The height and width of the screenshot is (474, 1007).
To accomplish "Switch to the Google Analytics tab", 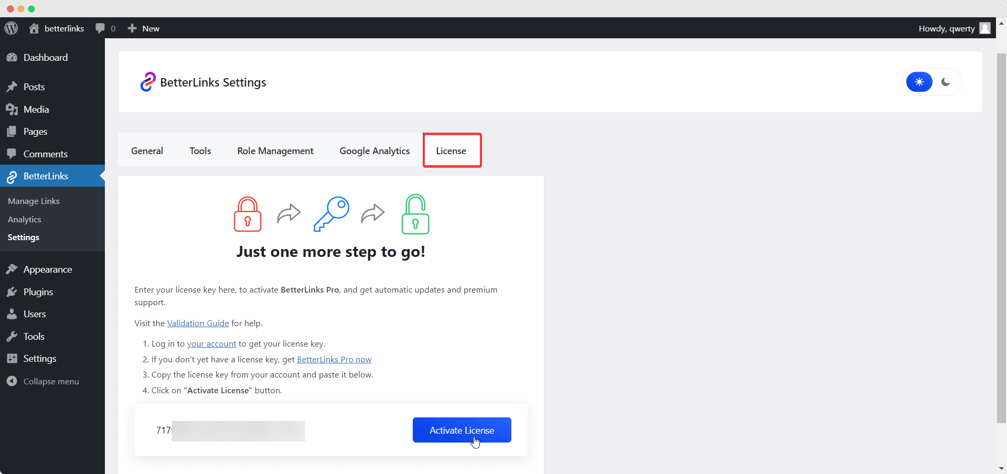I will coord(374,151).
